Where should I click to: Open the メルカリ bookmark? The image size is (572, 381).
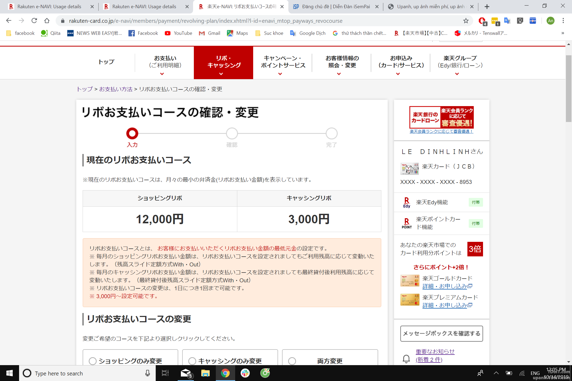coord(481,33)
